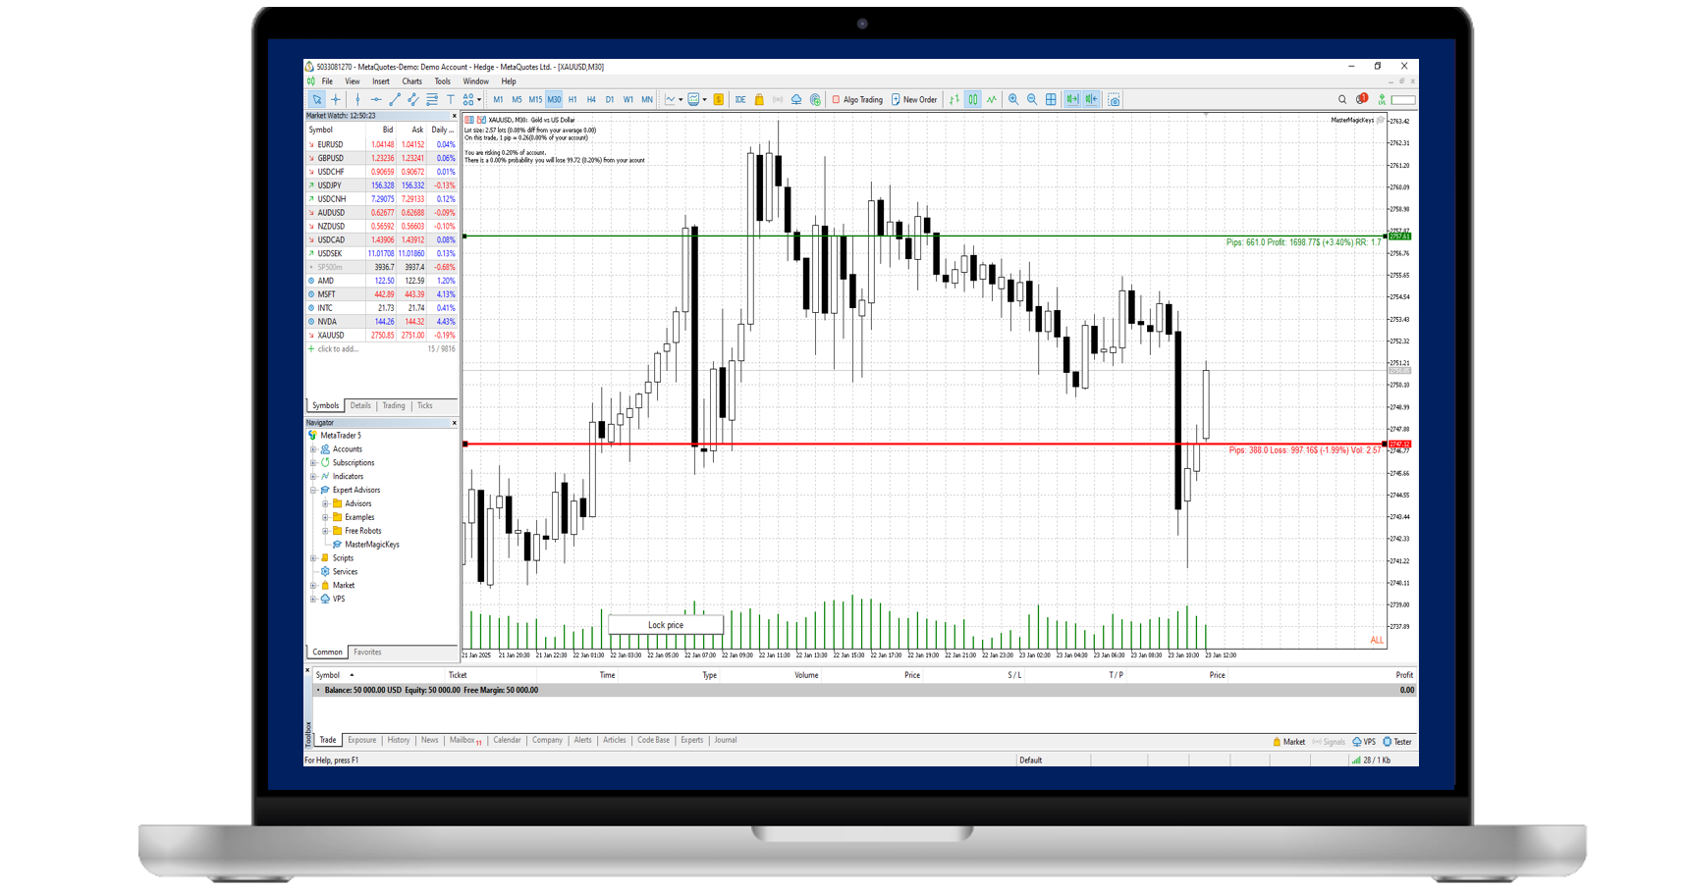Switch to bar chart display
Screen dimensions: 1690x891
pyautogui.click(x=954, y=99)
